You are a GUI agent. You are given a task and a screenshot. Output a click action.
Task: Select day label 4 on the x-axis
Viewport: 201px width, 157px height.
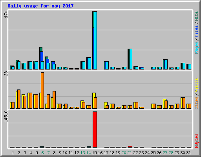(31, 153)
